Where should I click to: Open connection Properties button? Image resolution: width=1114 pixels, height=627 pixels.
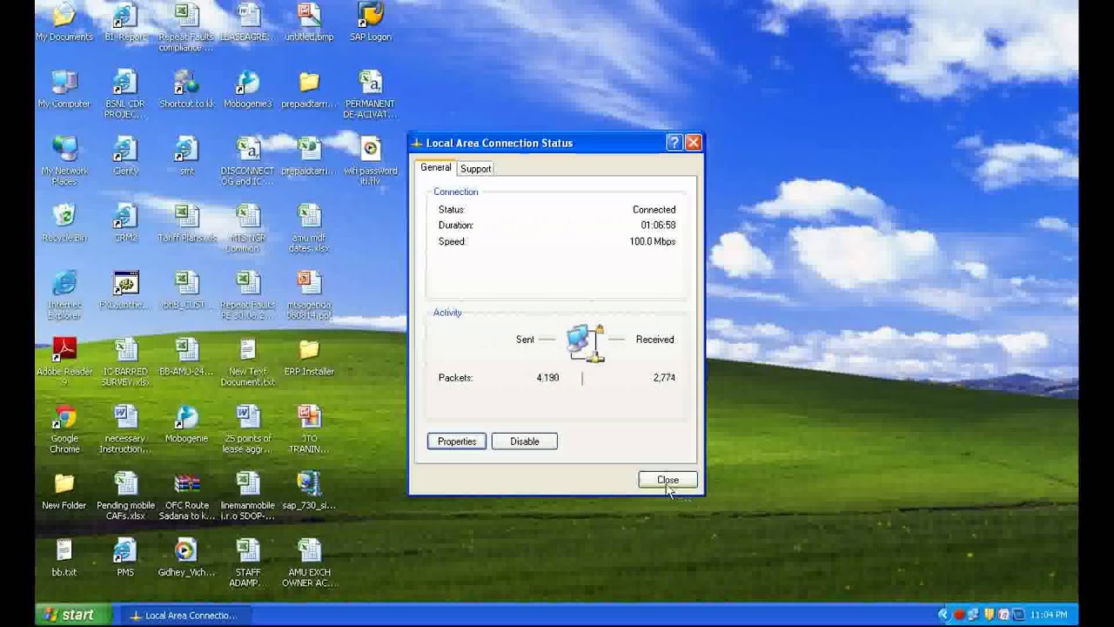pyautogui.click(x=457, y=442)
